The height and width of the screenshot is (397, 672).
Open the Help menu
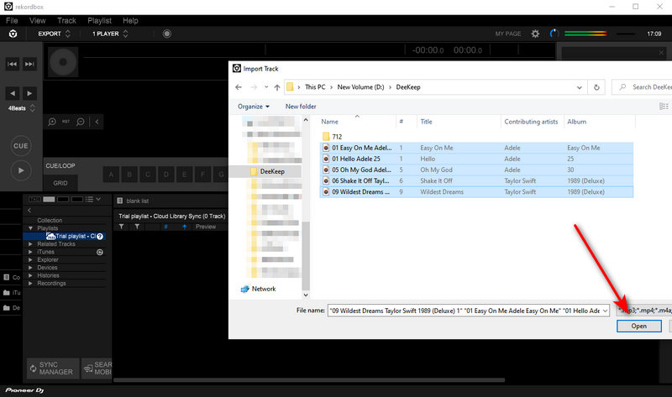(130, 20)
